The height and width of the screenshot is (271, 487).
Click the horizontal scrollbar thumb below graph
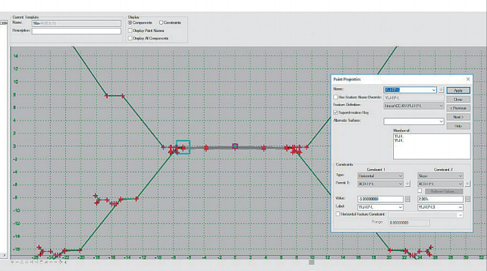coord(311,262)
